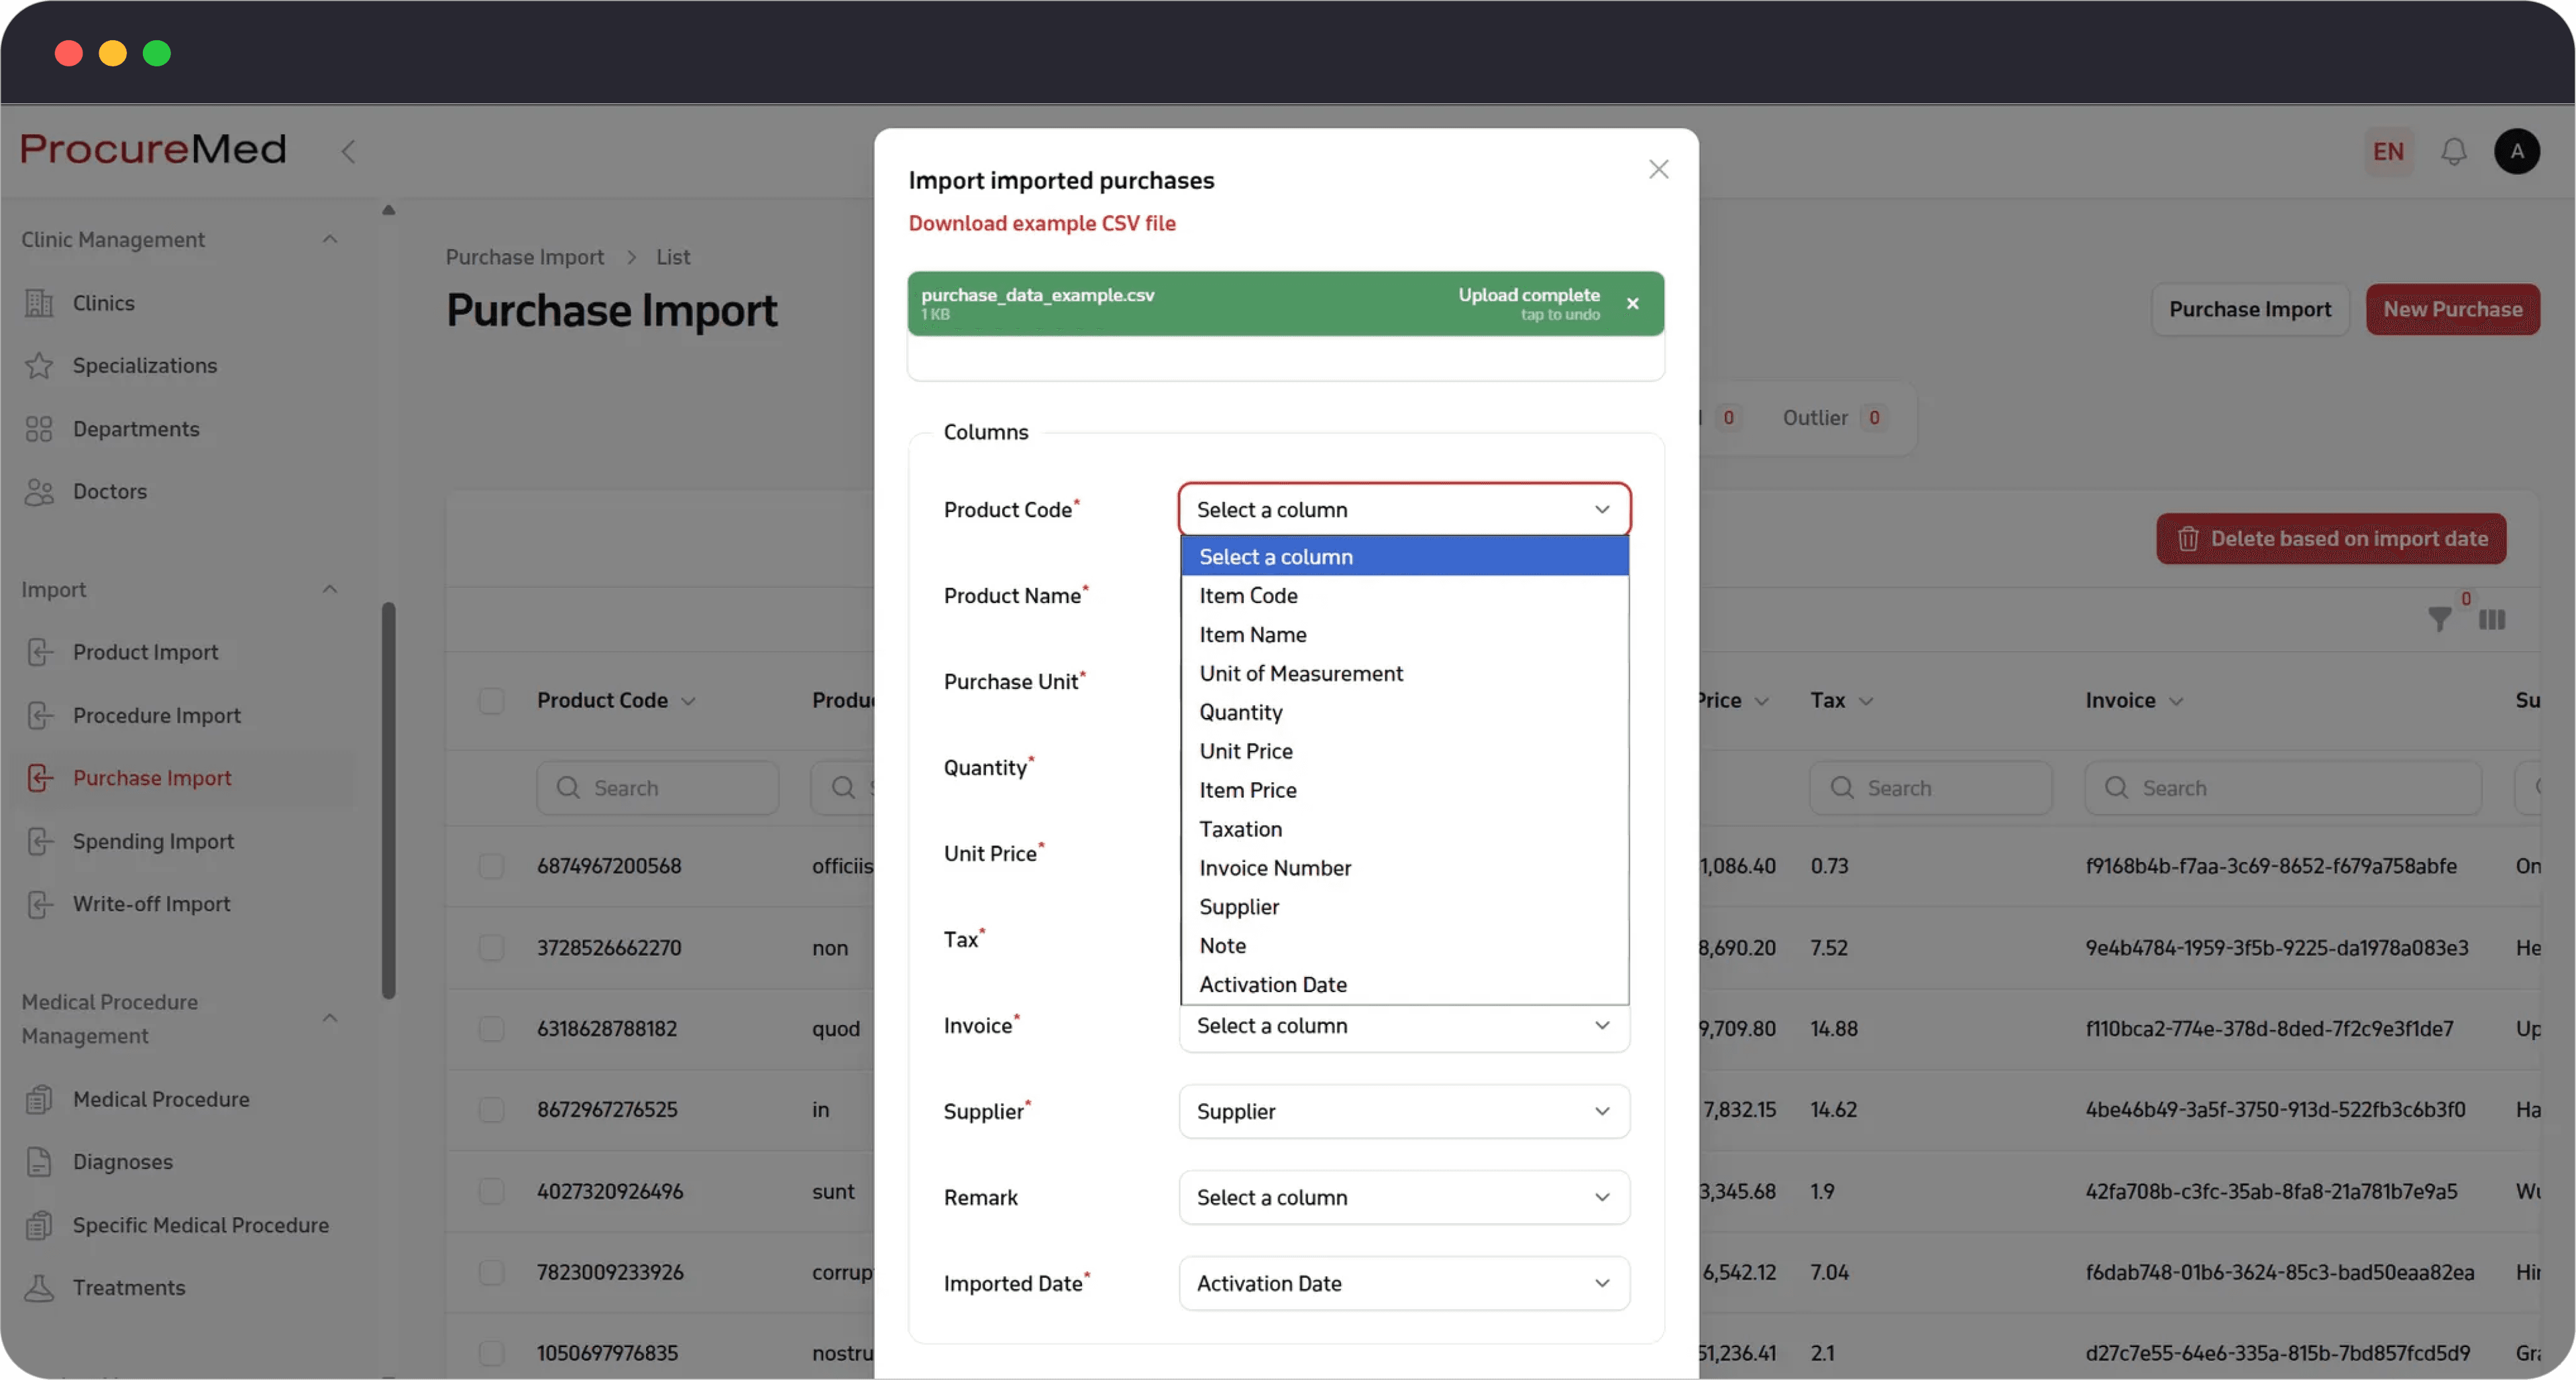Click Download example CSV file link

tap(1041, 223)
